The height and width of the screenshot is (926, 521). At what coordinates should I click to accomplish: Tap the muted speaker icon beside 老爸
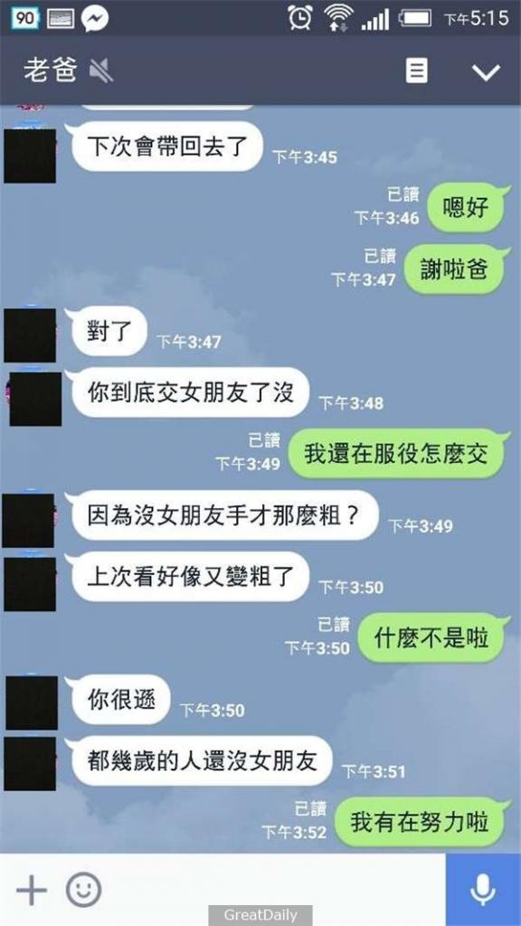click(x=101, y=71)
